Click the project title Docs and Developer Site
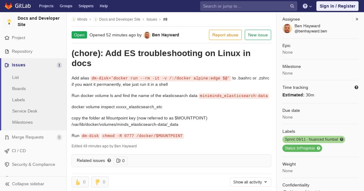Screen dimensions: 364x191 pos(39,22)
